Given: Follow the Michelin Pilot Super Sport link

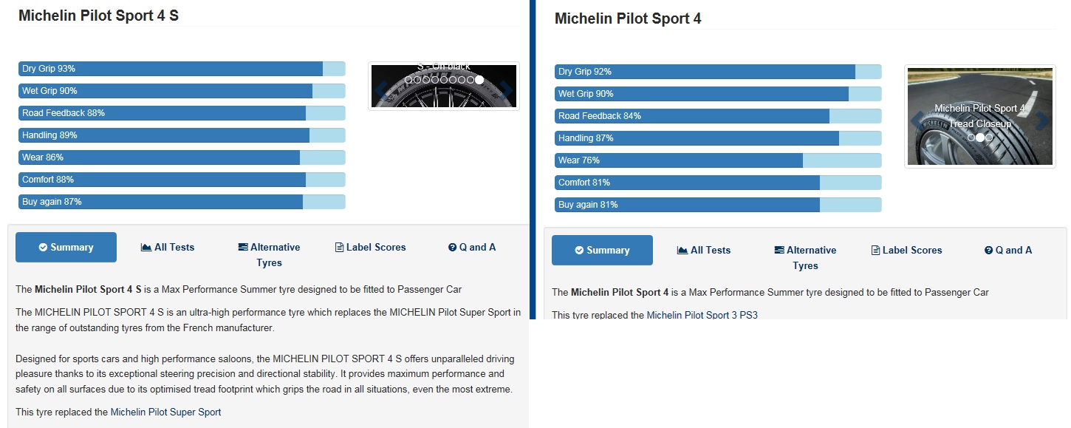Looking at the screenshot, I should [x=165, y=412].
